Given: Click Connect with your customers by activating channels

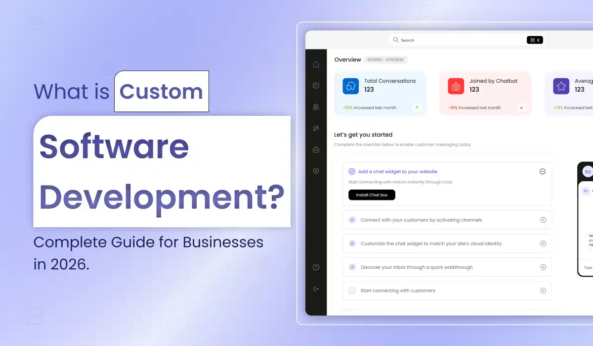Looking at the screenshot, I should coord(421,220).
